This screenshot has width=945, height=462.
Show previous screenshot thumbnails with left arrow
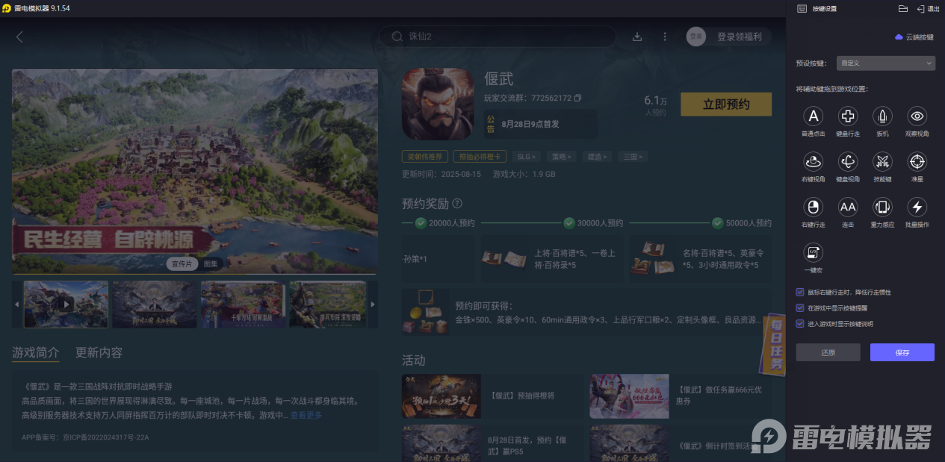pos(16,305)
